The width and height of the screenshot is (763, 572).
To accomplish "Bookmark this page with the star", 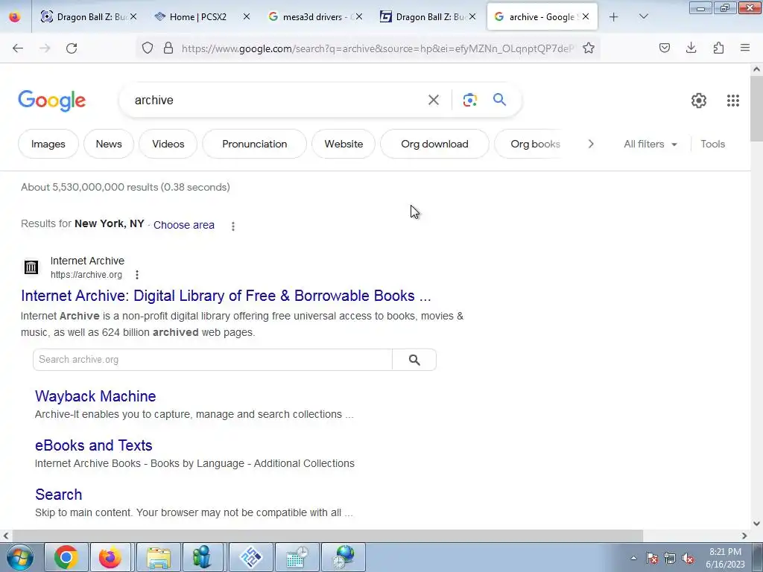I will pyautogui.click(x=589, y=48).
